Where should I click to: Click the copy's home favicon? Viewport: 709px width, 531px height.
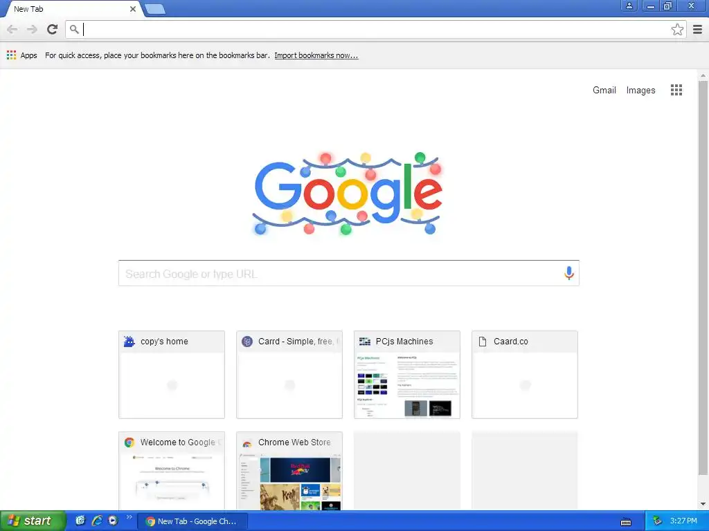click(129, 342)
